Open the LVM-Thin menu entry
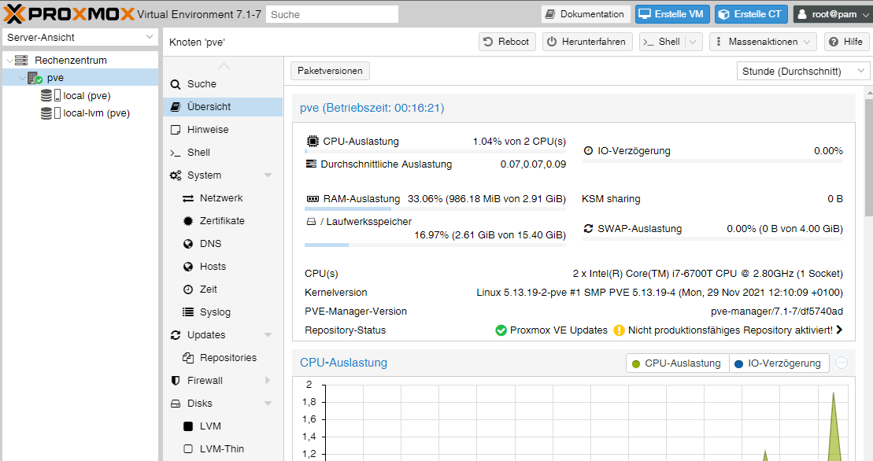Viewport: 873px width, 461px height. [223, 448]
